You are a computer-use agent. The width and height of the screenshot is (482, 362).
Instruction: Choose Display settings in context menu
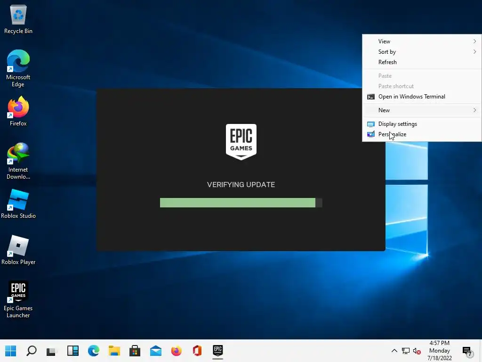(x=422, y=124)
